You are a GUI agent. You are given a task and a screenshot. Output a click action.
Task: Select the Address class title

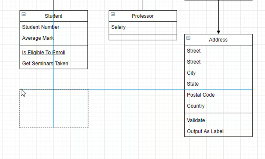(x=218, y=40)
